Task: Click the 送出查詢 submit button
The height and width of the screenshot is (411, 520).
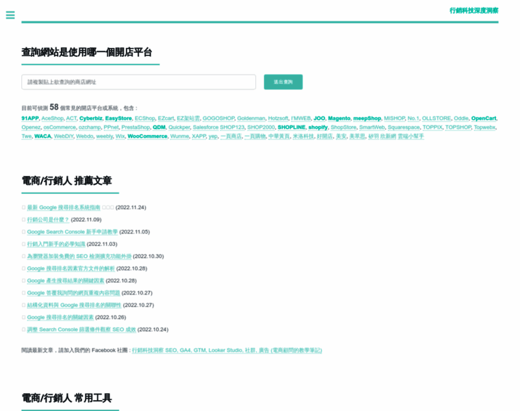Action: pyautogui.click(x=283, y=82)
